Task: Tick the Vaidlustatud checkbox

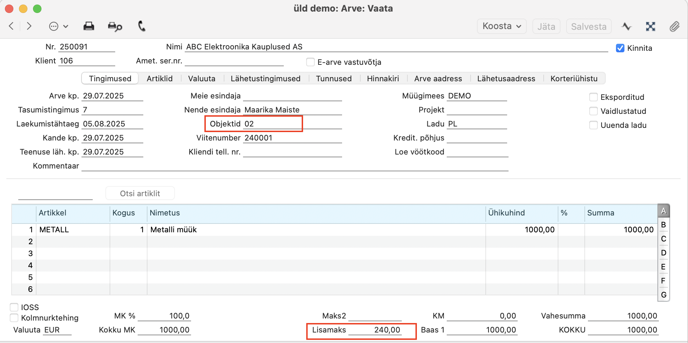Action: point(594,111)
